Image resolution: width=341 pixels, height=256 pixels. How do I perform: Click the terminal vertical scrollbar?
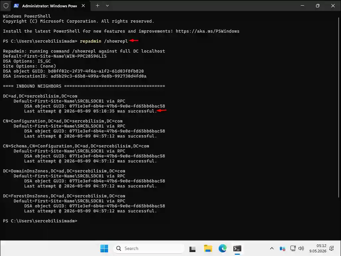click(339, 107)
